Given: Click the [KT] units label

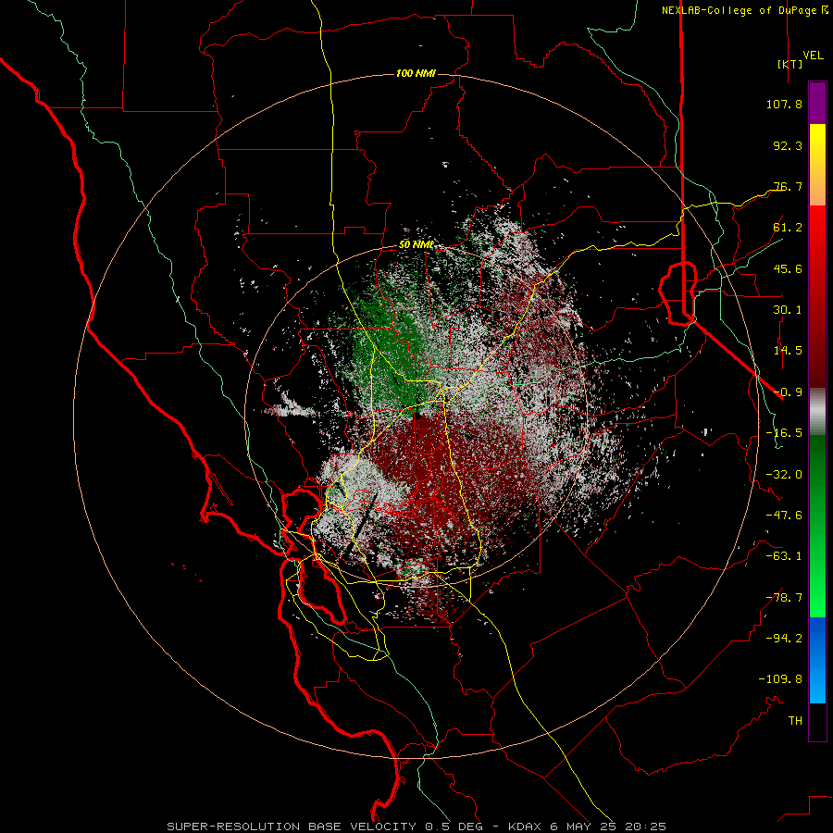Looking at the screenshot, I should [790, 64].
